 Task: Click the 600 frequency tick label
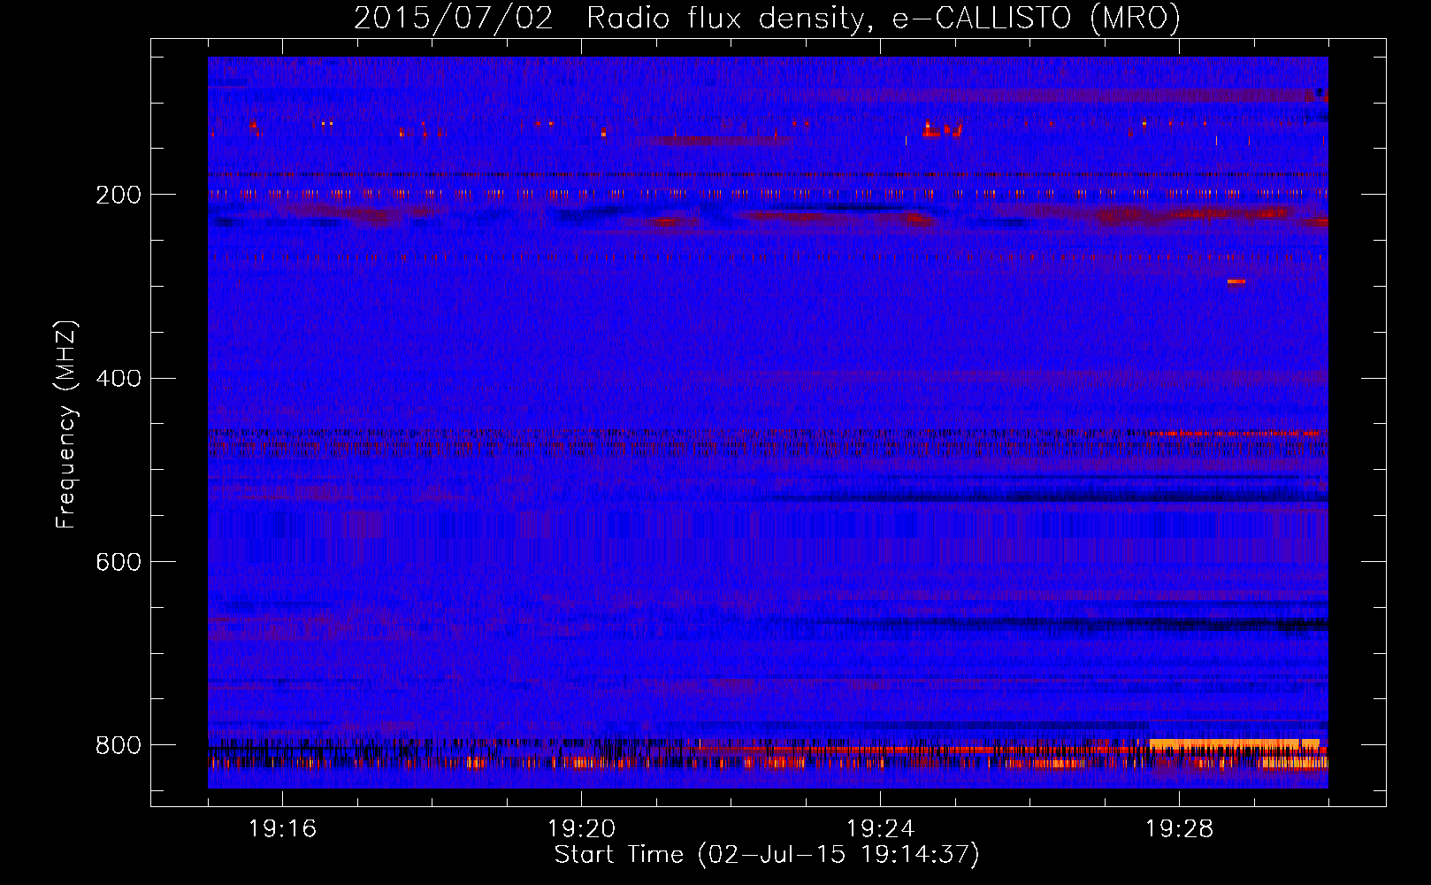pyautogui.click(x=119, y=563)
